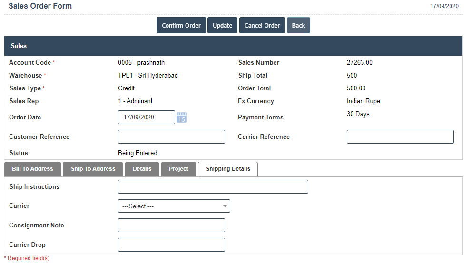Click the warehouse value TPL1 - Sri Hyderabad
The width and height of the screenshot is (471, 265).
click(148, 76)
